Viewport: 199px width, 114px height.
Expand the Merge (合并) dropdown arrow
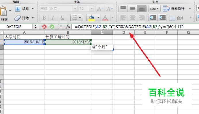coord(190,18)
